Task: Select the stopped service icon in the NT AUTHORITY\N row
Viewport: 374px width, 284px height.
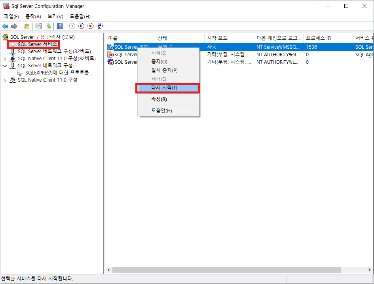Action: point(110,55)
